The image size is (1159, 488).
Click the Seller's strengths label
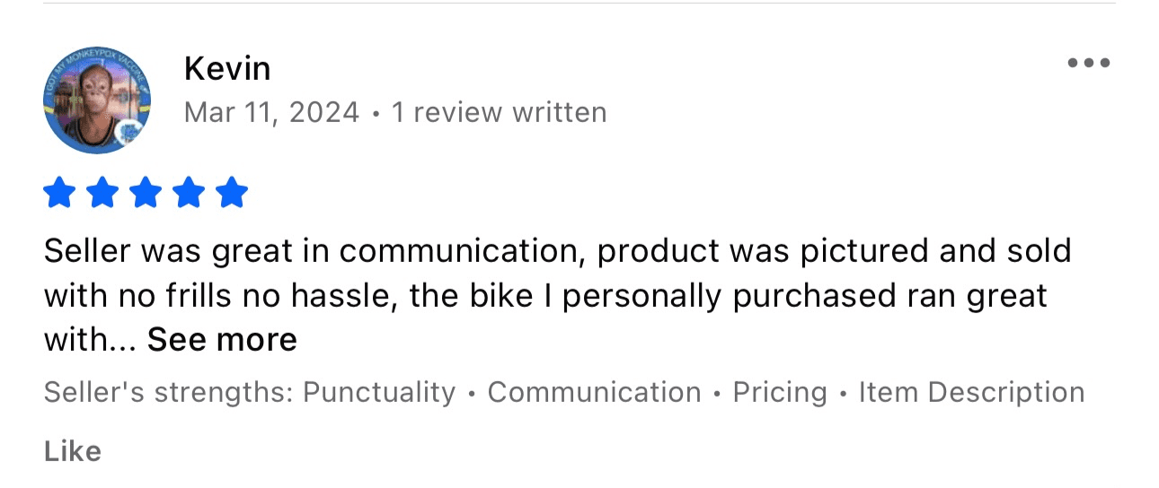[x=168, y=393]
